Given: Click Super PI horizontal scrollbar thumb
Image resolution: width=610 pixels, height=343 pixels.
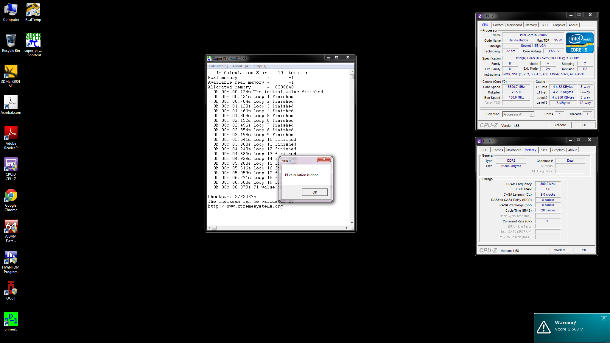Looking at the screenshot, I should (x=214, y=228).
